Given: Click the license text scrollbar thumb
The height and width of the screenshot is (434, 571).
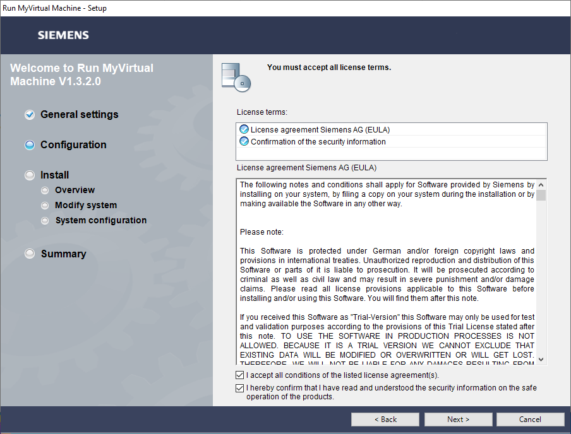Looking at the screenshot, I should 541,194.
